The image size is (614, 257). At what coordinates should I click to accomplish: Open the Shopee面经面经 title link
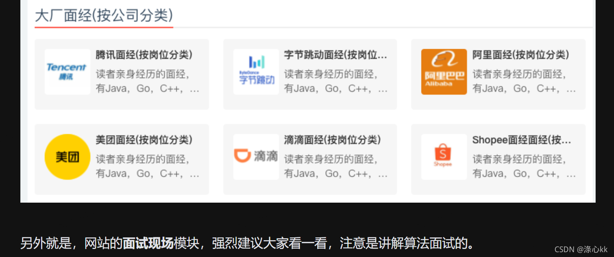pos(522,140)
